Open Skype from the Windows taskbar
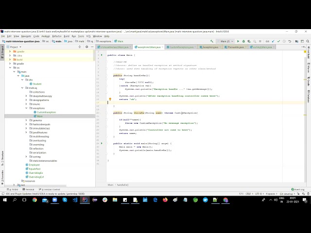Screen dimensions: 311x233 [x=65, y=200]
